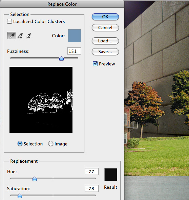This screenshot has width=189, height=200.
Task: Select the Subtract from Sample eyedropper
Action: (28, 36)
